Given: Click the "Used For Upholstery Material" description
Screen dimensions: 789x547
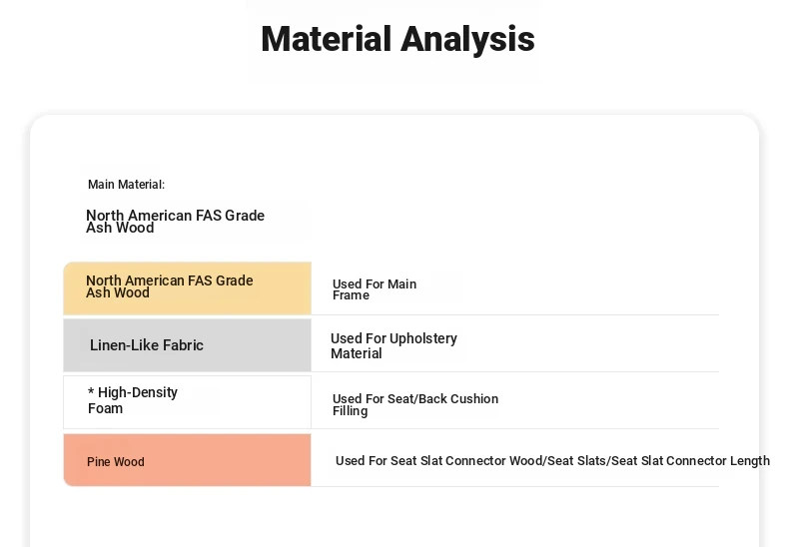Looking at the screenshot, I should pyautogui.click(x=394, y=345).
